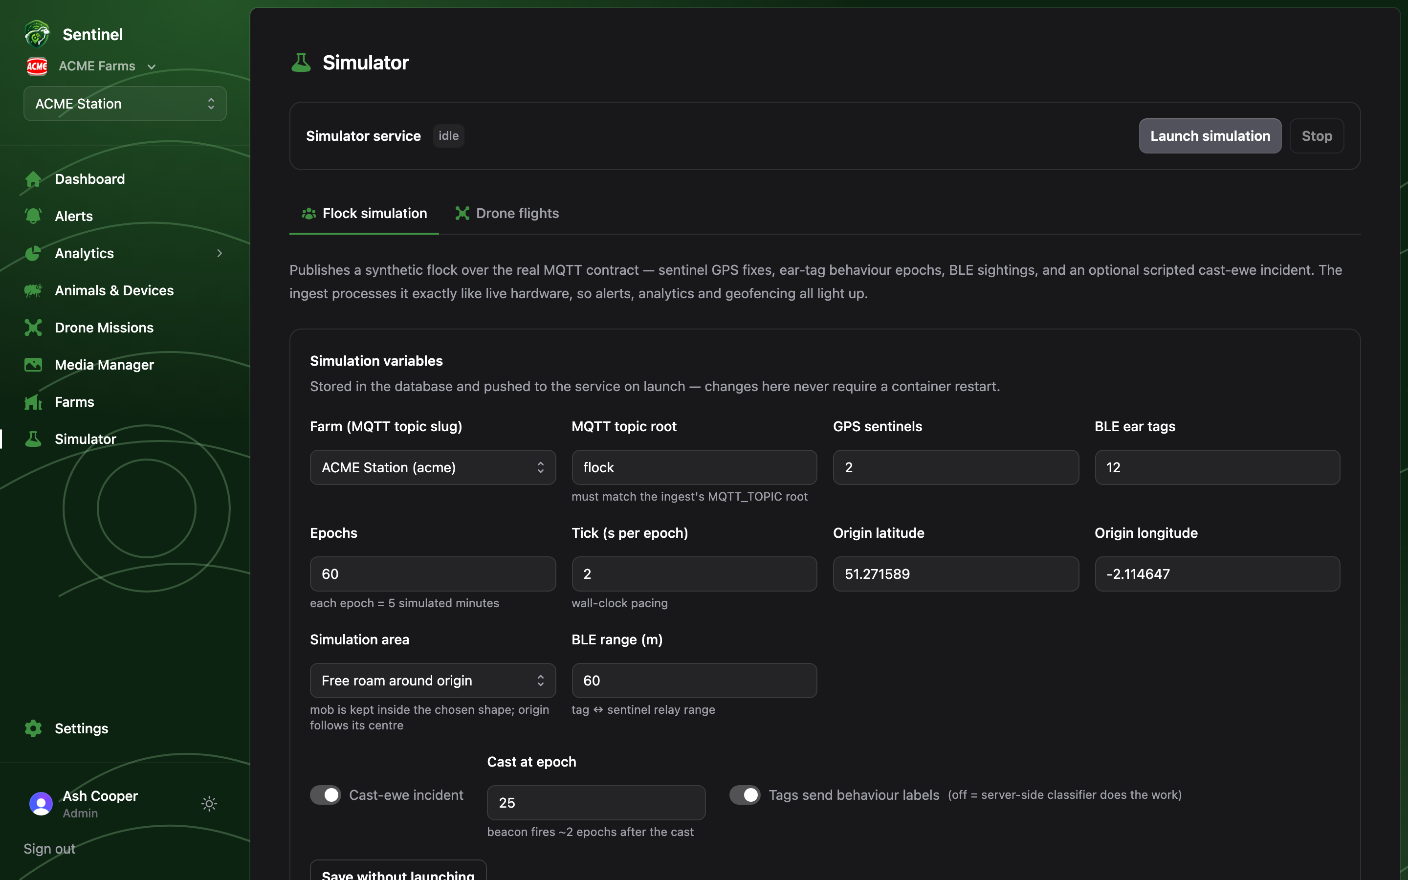This screenshot has width=1408, height=880.
Task: Click the Simulator service label
Action: 364,136
